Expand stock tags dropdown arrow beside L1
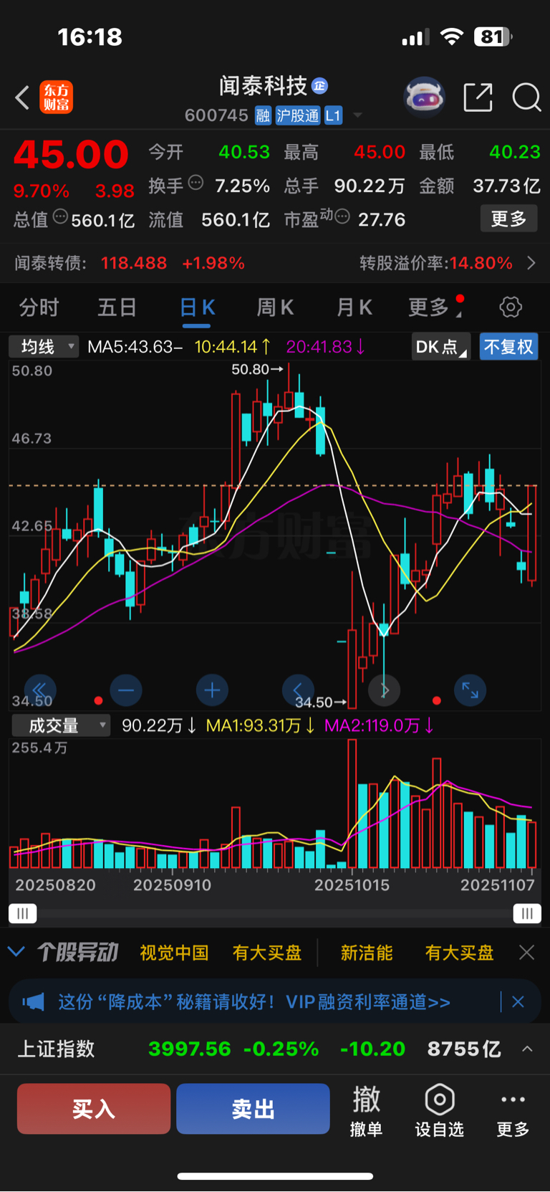This screenshot has width=550, height=1192. point(357,115)
